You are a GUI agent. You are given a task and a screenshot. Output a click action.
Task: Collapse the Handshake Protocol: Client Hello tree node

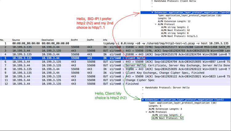(x=152, y=1)
